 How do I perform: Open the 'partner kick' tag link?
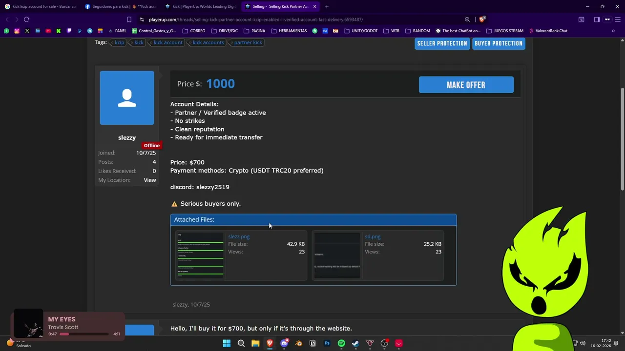(x=247, y=42)
